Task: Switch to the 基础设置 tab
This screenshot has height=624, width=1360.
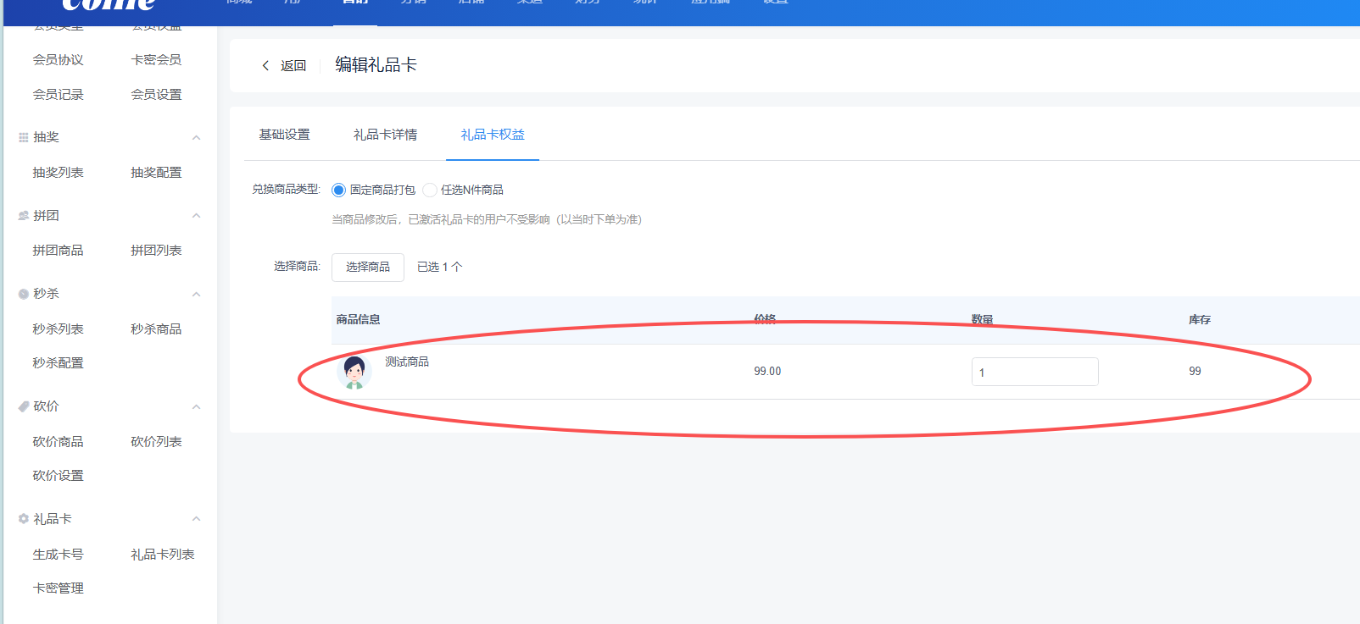Action: click(284, 135)
